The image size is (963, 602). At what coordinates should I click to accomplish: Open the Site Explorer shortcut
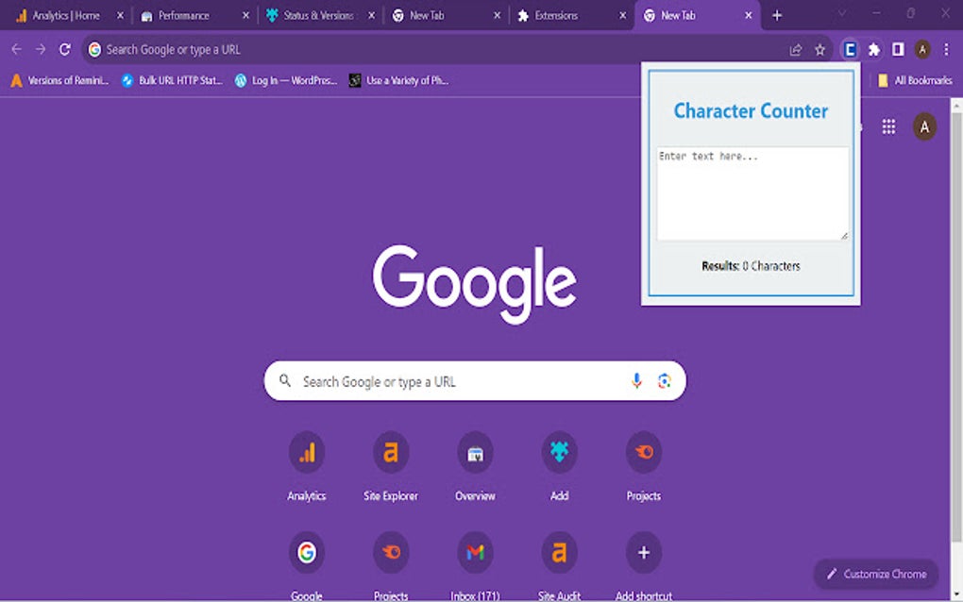pyautogui.click(x=391, y=454)
